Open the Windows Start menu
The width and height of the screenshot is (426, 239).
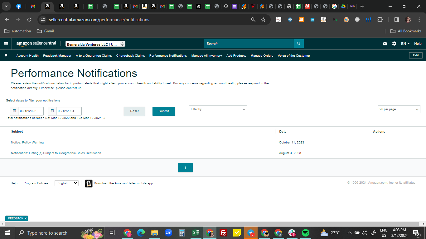(7, 233)
